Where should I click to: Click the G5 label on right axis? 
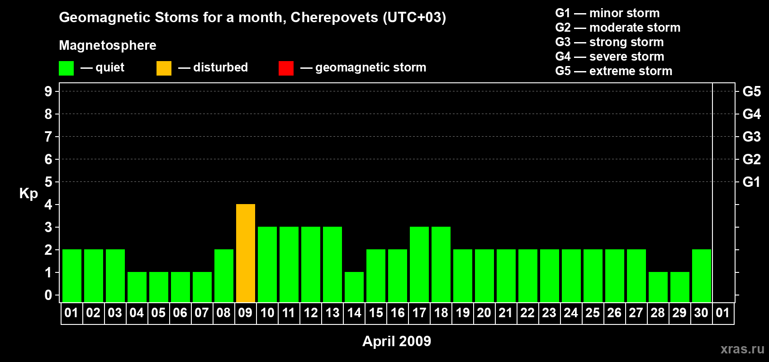click(x=751, y=91)
